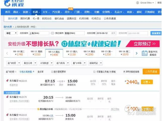This screenshot has height=121, width=162.
Task: Go to next dates with right arrow
Action: 137,53
